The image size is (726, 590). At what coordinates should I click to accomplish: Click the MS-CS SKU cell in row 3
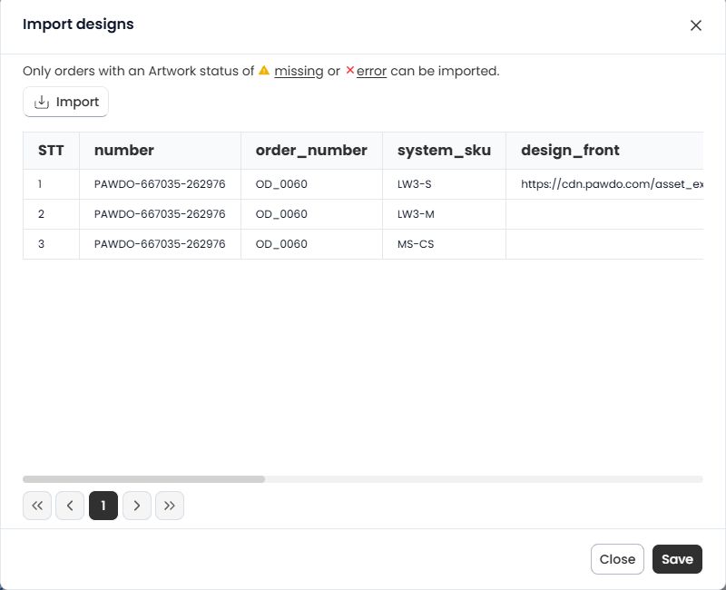(415, 244)
